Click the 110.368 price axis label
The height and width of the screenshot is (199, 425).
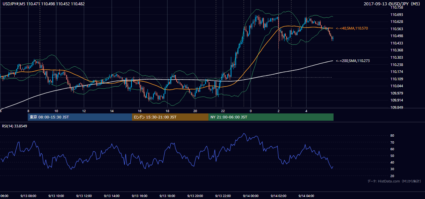click(x=396, y=50)
